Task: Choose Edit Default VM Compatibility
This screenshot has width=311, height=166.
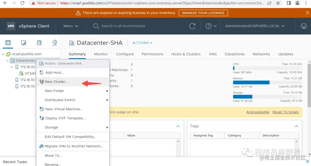Action: (73, 137)
